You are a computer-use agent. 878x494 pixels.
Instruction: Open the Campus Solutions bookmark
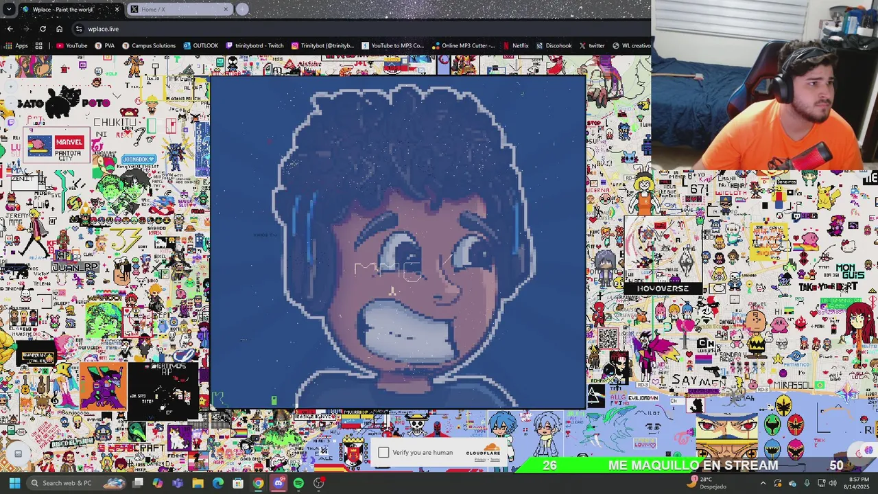click(x=149, y=46)
